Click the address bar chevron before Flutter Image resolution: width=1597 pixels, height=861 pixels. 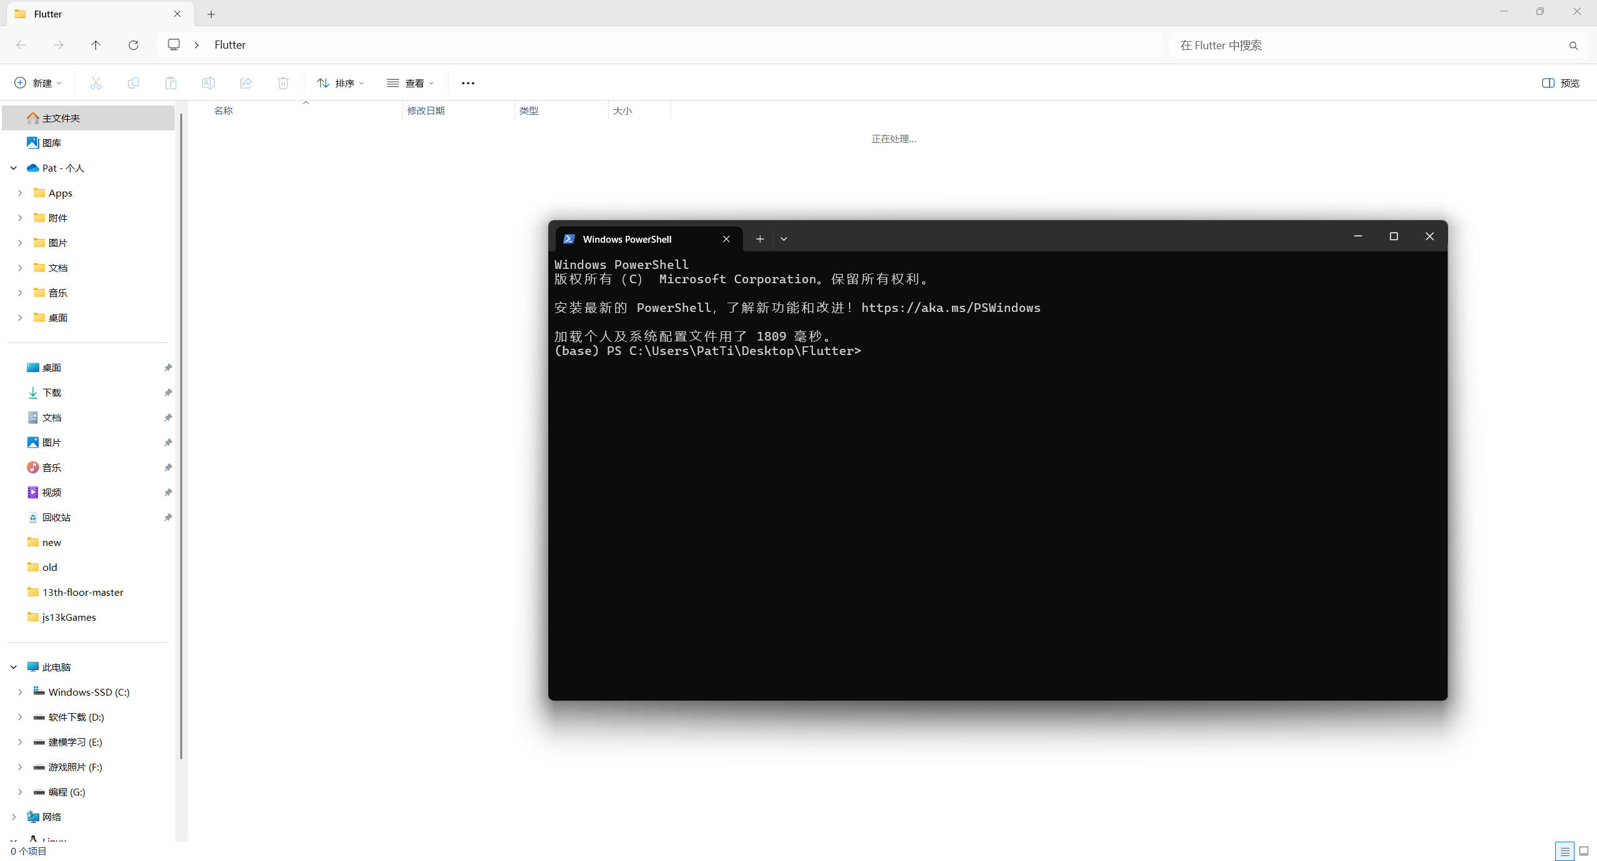tap(197, 45)
